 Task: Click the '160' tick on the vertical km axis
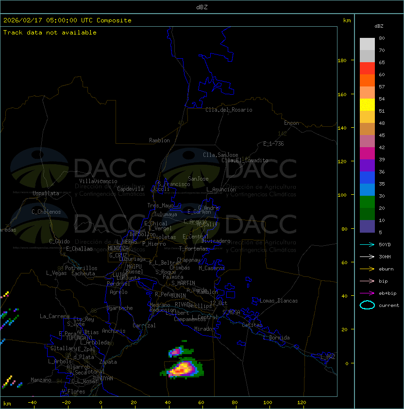click(342, 94)
